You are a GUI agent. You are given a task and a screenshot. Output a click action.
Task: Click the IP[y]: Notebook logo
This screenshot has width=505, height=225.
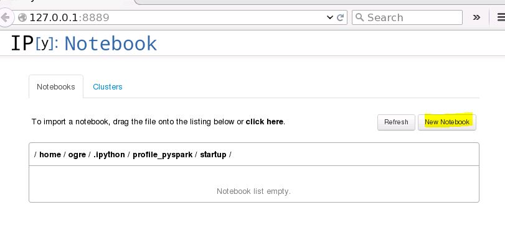pyautogui.click(x=84, y=44)
